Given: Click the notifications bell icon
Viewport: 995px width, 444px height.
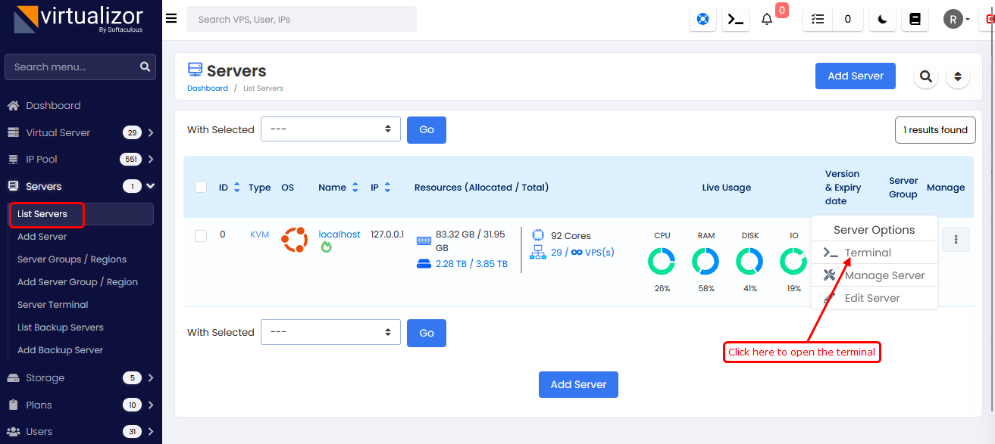Looking at the screenshot, I should coord(767,20).
